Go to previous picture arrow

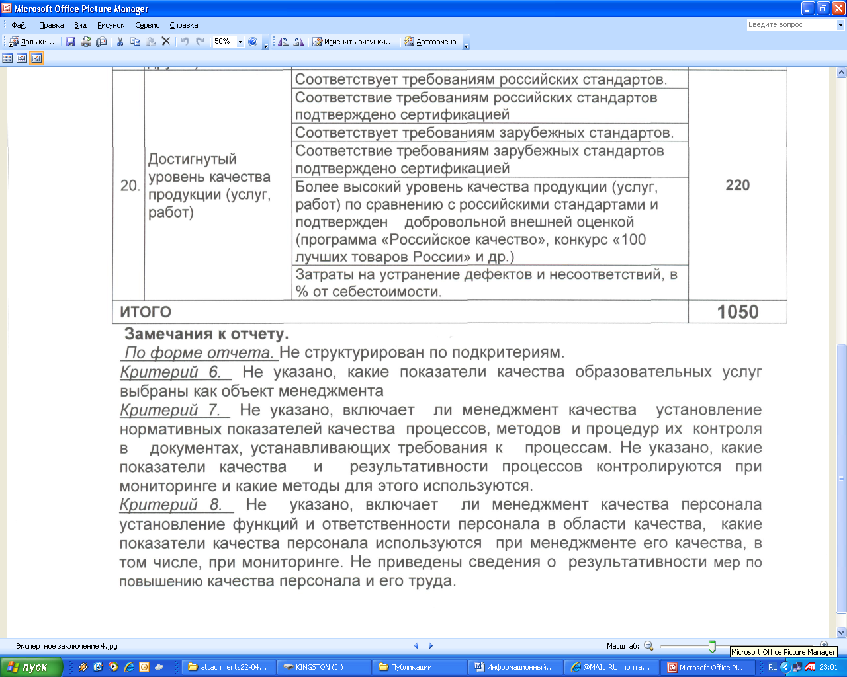(416, 646)
